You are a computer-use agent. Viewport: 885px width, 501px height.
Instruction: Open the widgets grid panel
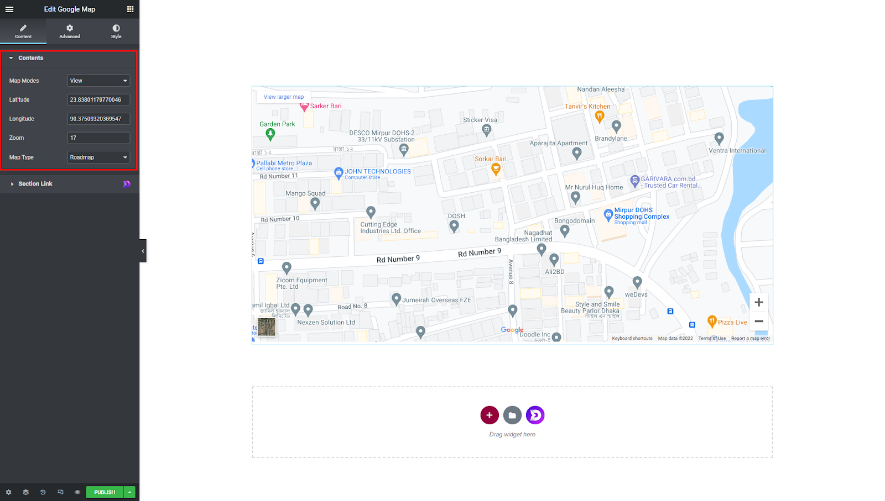tap(130, 9)
